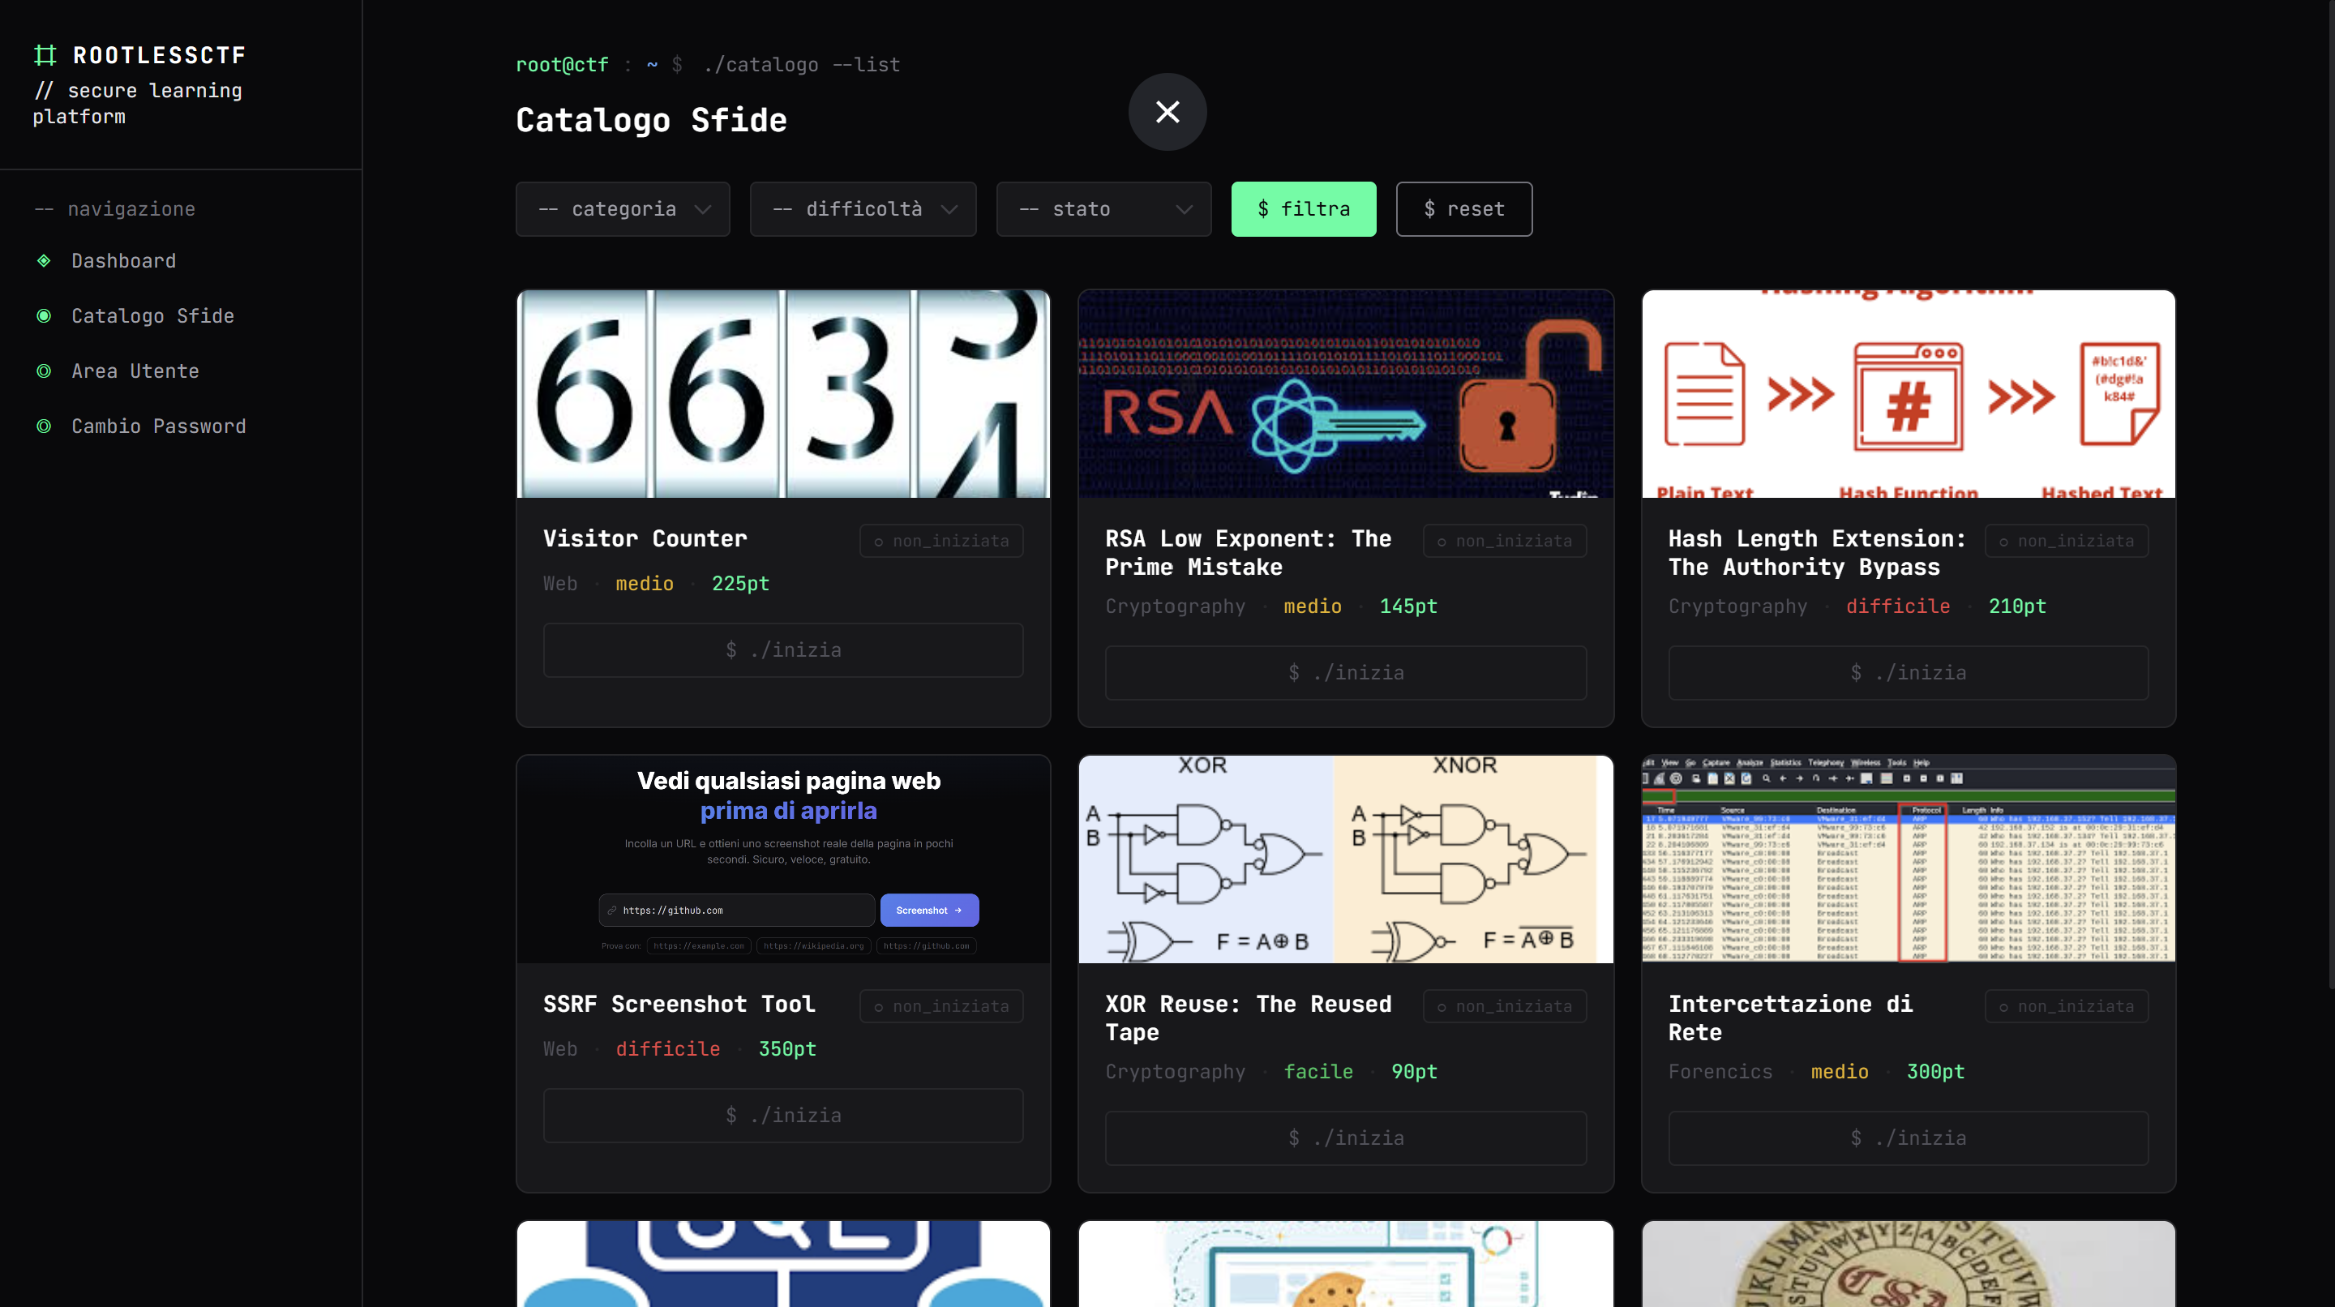
Task: Click the Catalogo Sfide circle icon
Action: coord(44,316)
